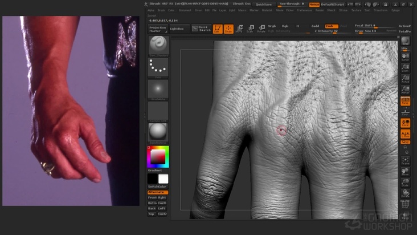Click the Frame icon
This screenshot has height=235, width=417.
(405, 161)
